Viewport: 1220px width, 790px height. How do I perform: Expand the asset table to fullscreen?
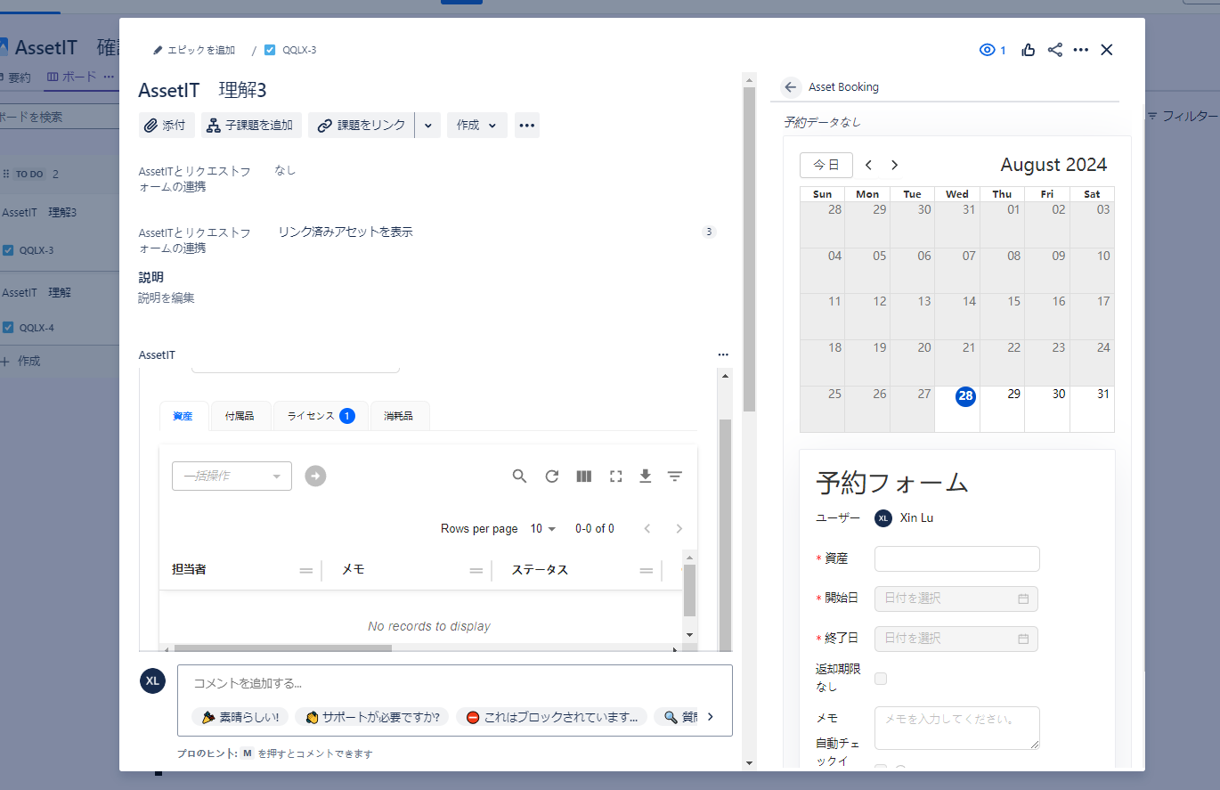click(615, 476)
